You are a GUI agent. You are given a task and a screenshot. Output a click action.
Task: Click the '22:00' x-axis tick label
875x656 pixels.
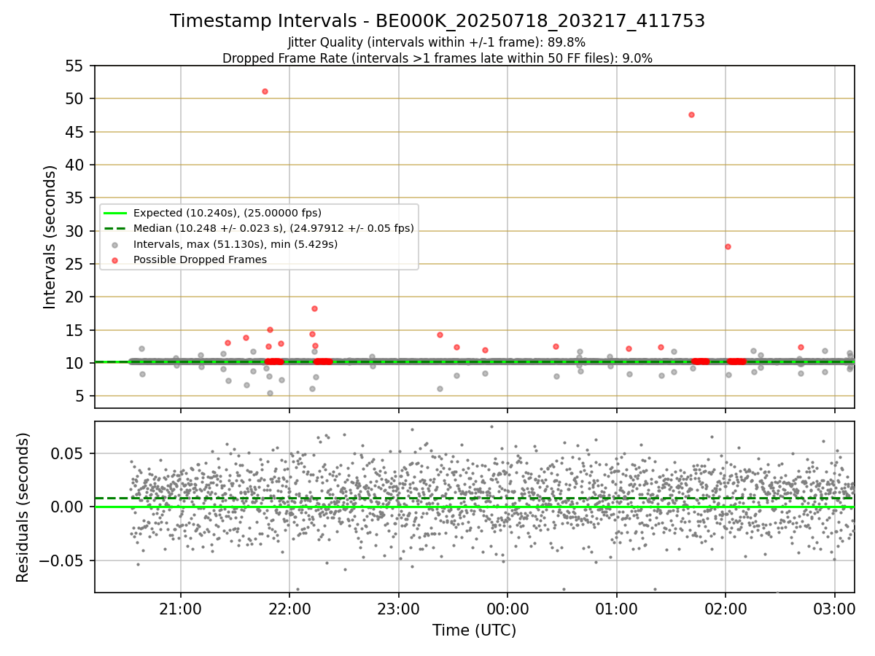pyautogui.click(x=289, y=609)
